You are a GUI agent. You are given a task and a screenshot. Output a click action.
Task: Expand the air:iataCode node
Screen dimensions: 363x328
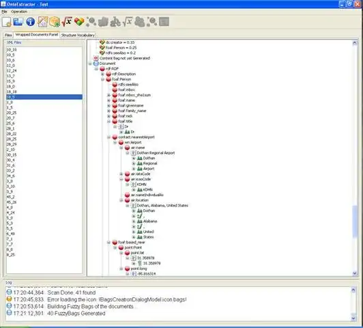tap(121, 174)
